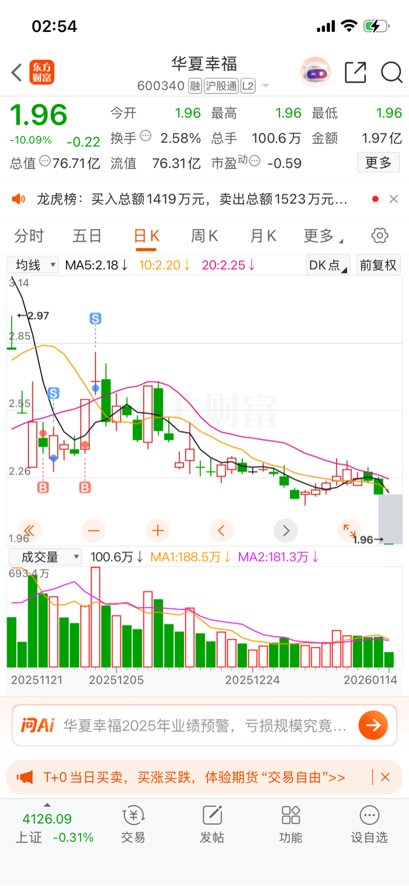
Task: Open the 均线 indicator dropdown
Action: [32, 265]
